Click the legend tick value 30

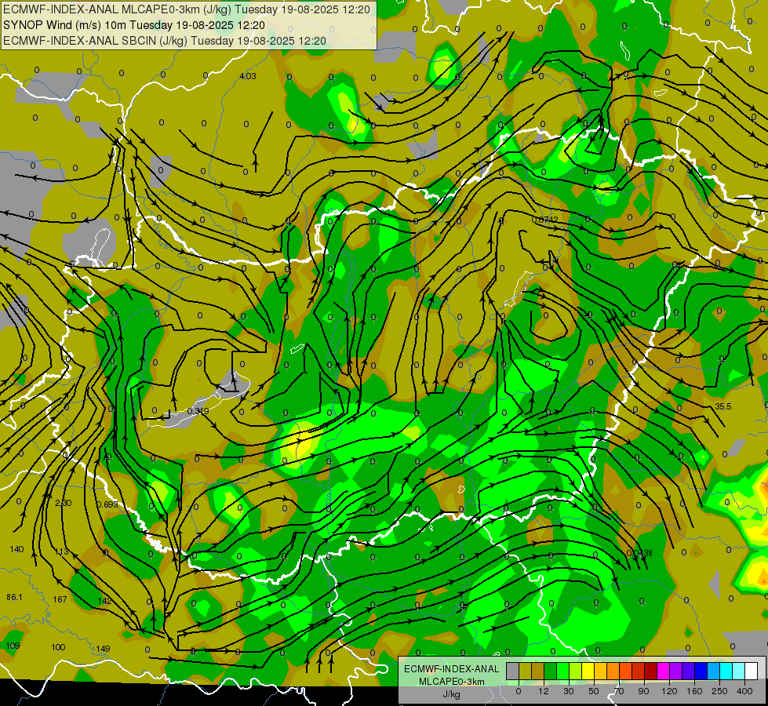tap(569, 691)
